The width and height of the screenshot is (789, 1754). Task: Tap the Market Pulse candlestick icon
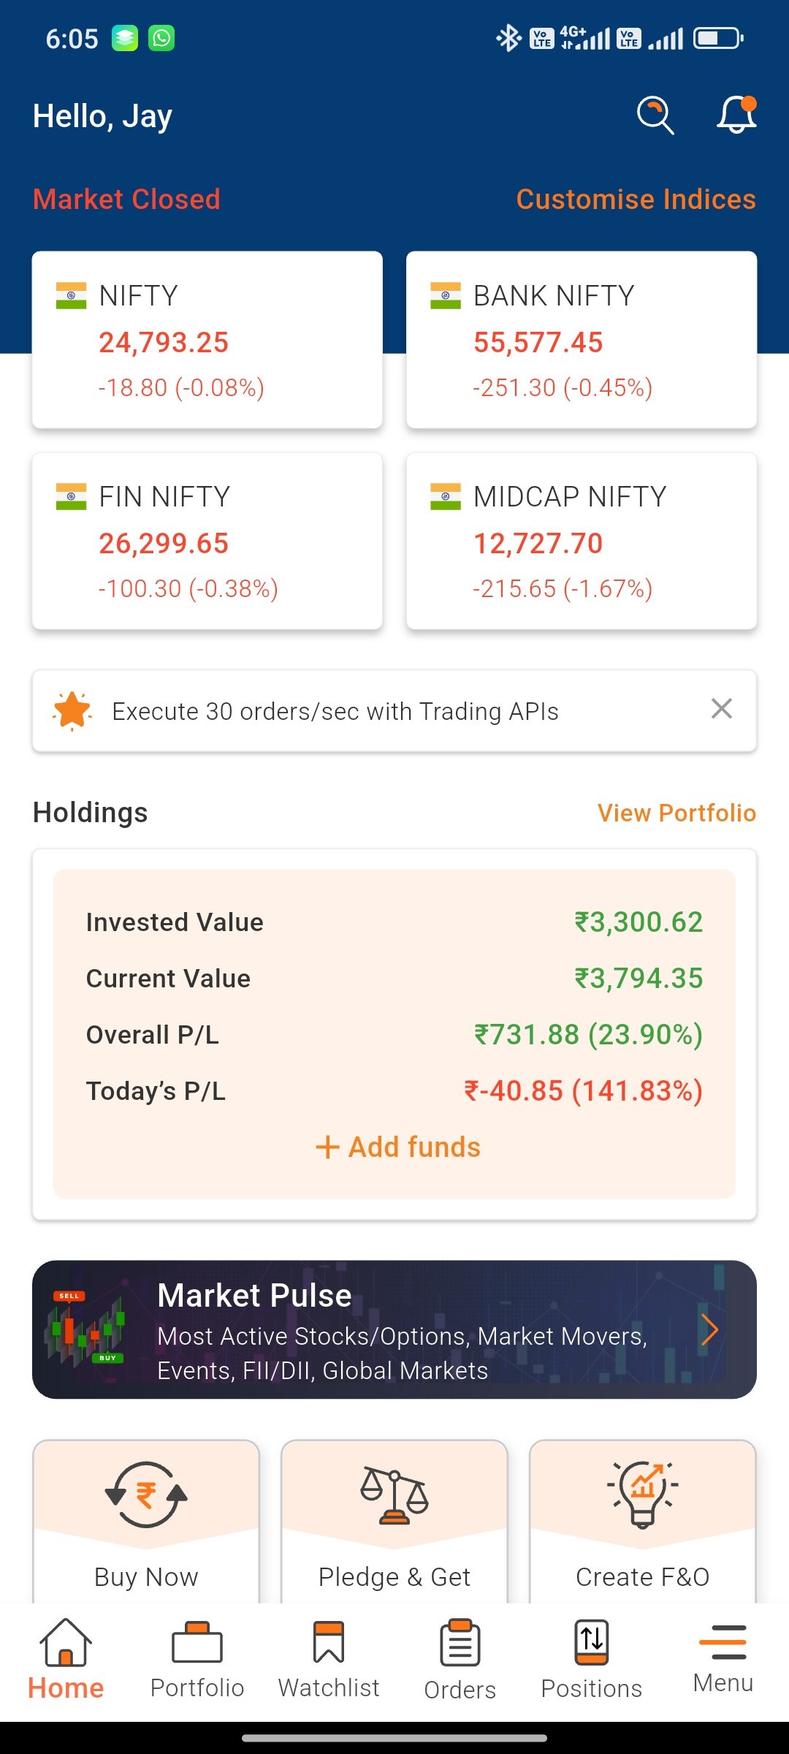tap(85, 1329)
